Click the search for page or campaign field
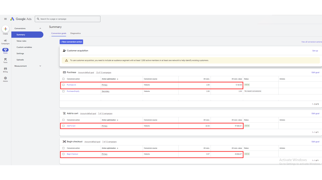Image resolution: width=322 pixels, height=180 pixels. pos(68,19)
